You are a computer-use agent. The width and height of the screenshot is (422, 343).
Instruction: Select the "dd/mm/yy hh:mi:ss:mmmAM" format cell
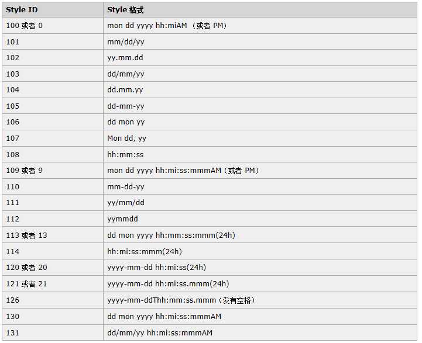(160, 333)
